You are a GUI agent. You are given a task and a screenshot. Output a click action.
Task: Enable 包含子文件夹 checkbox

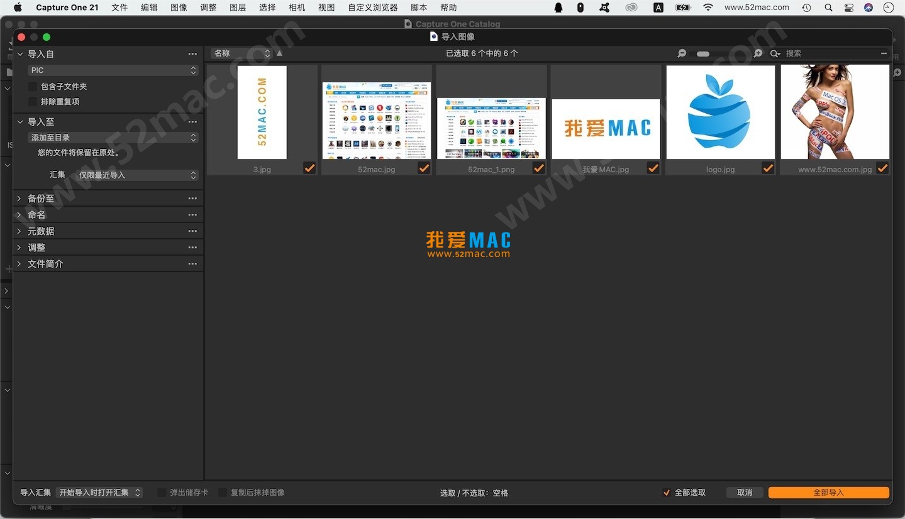[x=33, y=87]
